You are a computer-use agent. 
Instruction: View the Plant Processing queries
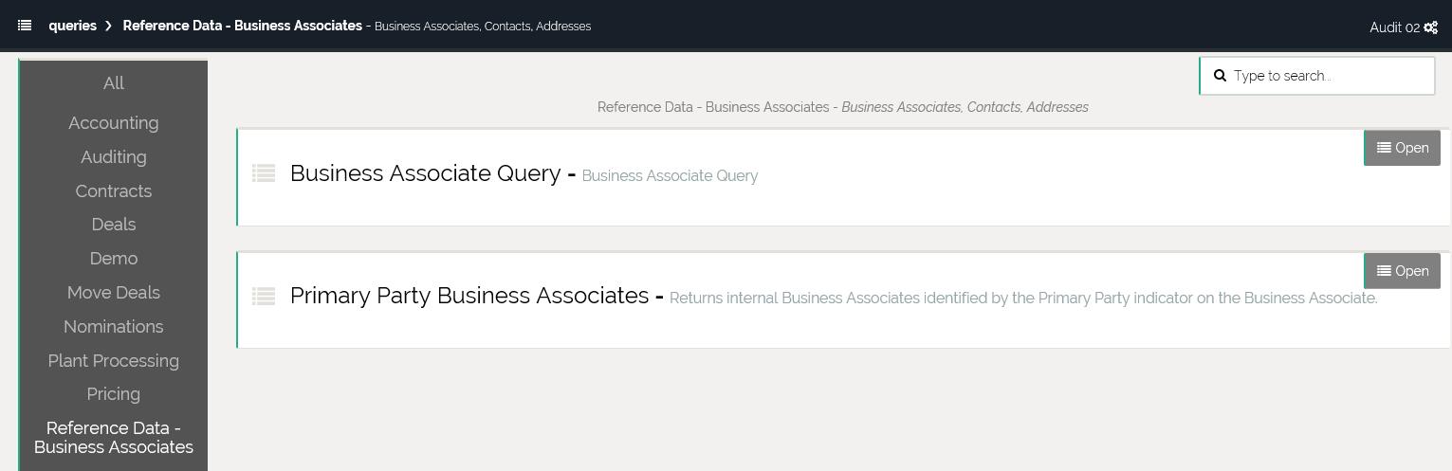click(113, 361)
